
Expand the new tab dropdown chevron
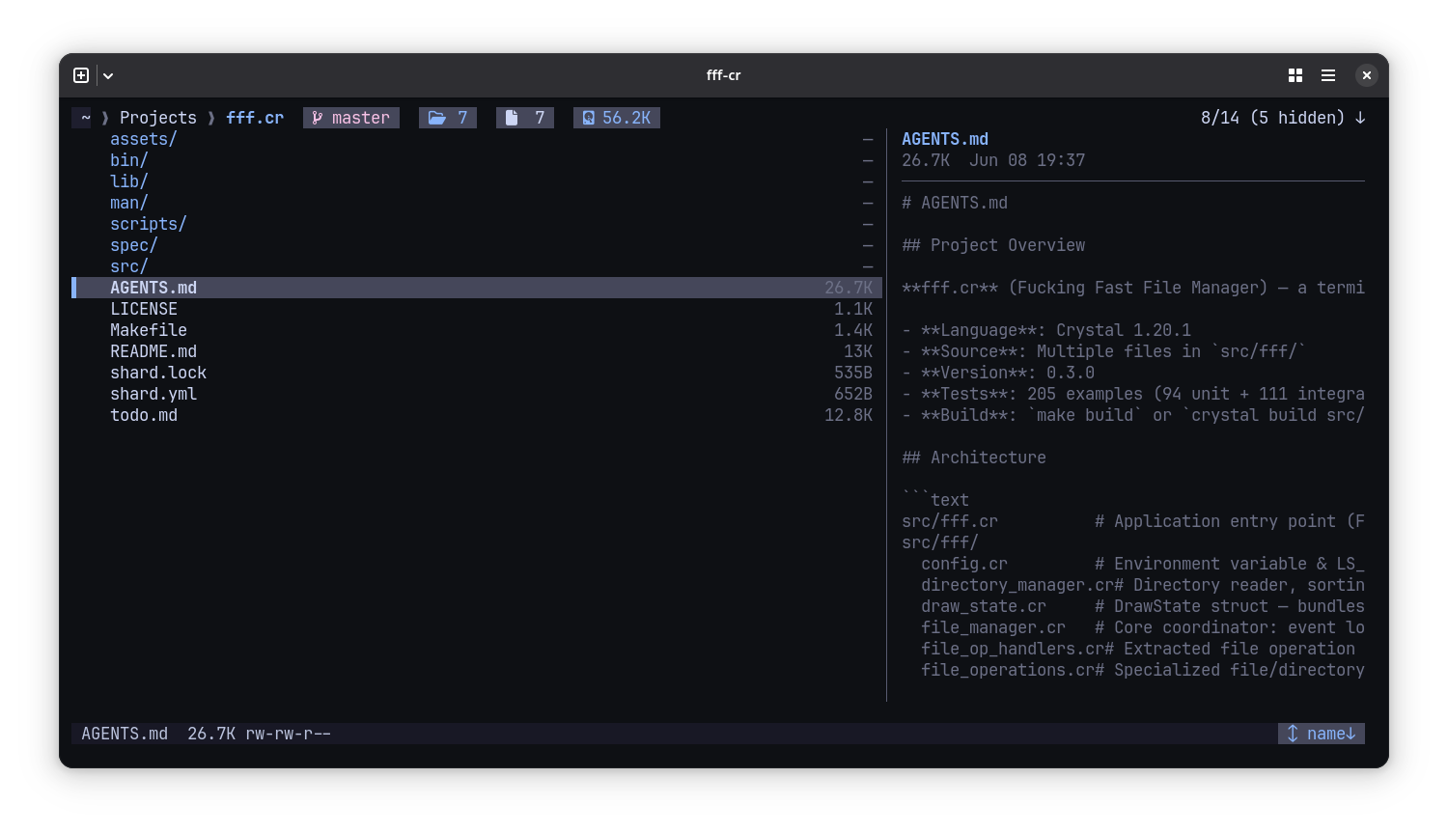tap(108, 75)
